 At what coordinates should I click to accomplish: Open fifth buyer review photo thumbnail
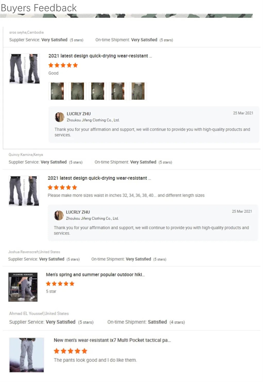click(138, 91)
